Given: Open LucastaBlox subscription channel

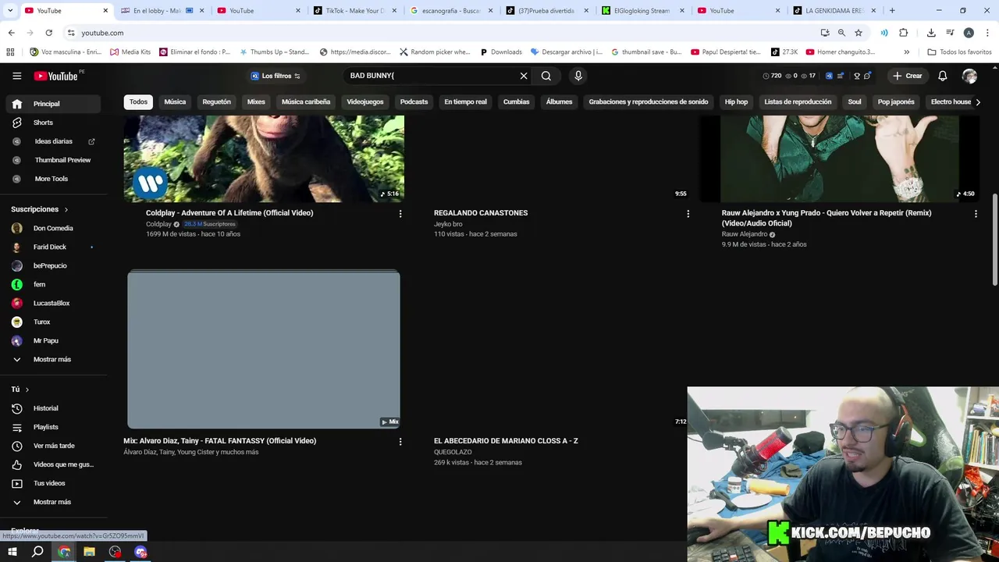Looking at the screenshot, I should 52,303.
